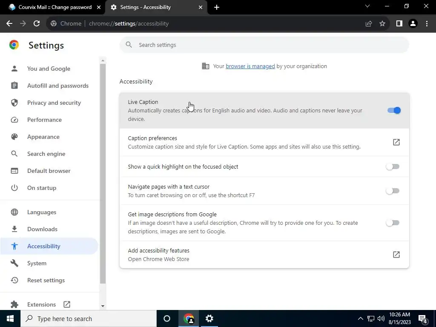Open You and Google settings
This screenshot has height=327, width=436.
pyautogui.click(x=49, y=69)
